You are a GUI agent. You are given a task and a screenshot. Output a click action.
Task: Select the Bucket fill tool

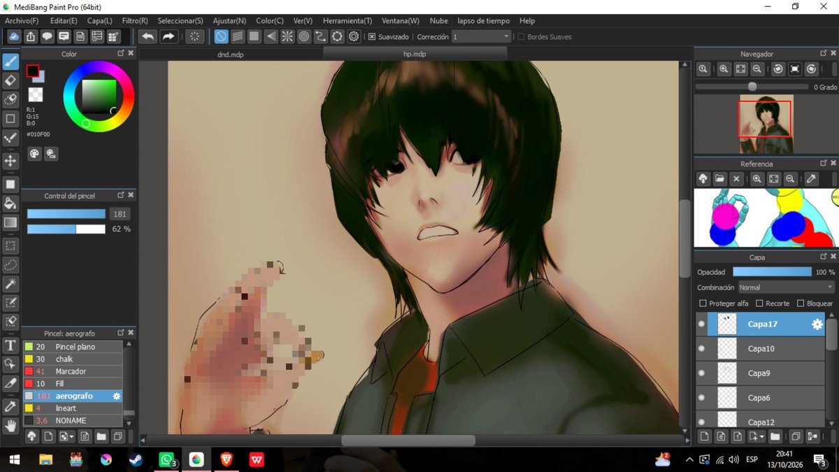[x=10, y=203]
